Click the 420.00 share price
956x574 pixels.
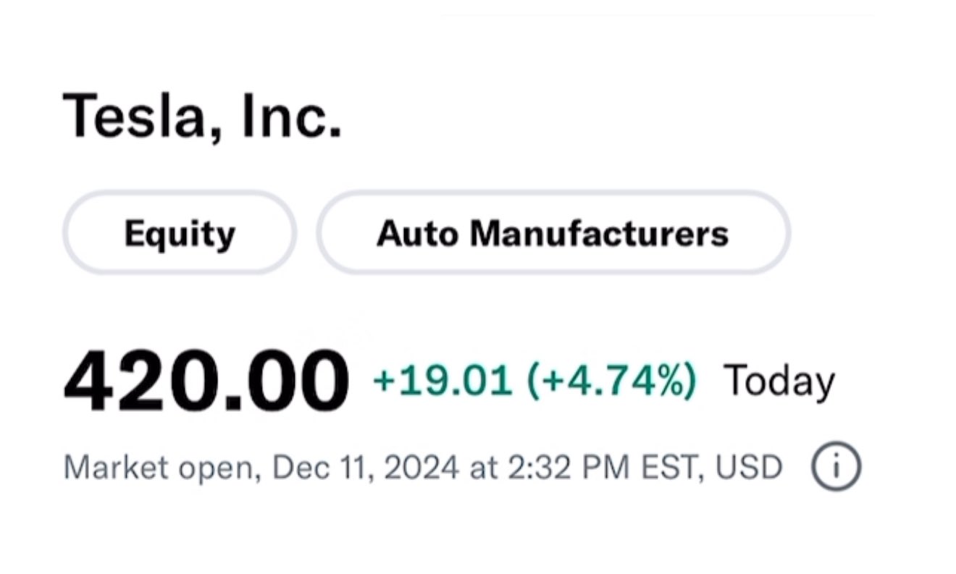tap(206, 382)
